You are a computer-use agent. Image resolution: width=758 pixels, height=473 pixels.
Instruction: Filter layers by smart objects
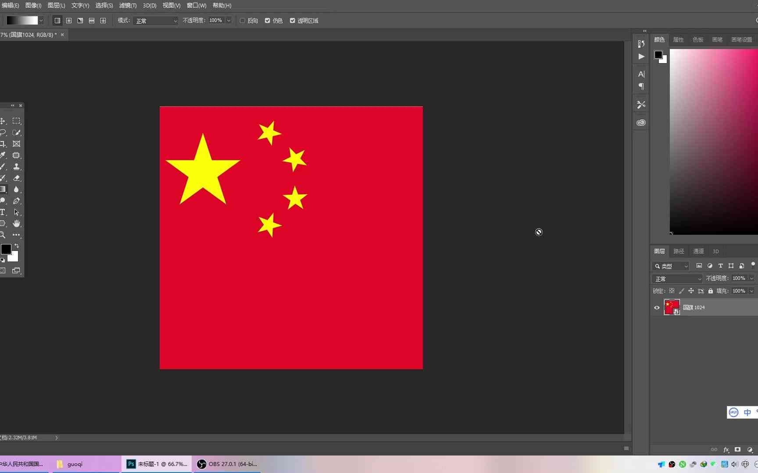pyautogui.click(x=742, y=266)
